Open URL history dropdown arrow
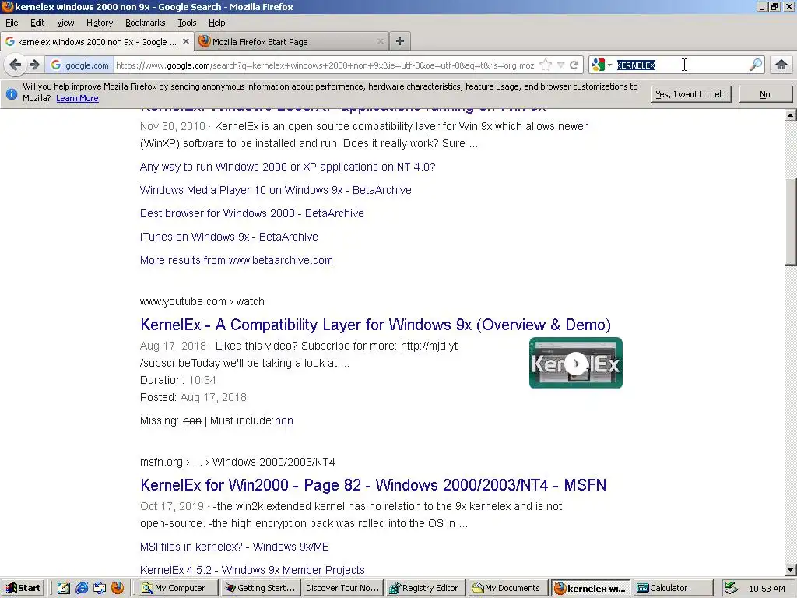Image resolution: width=797 pixels, height=598 pixels. pos(560,65)
